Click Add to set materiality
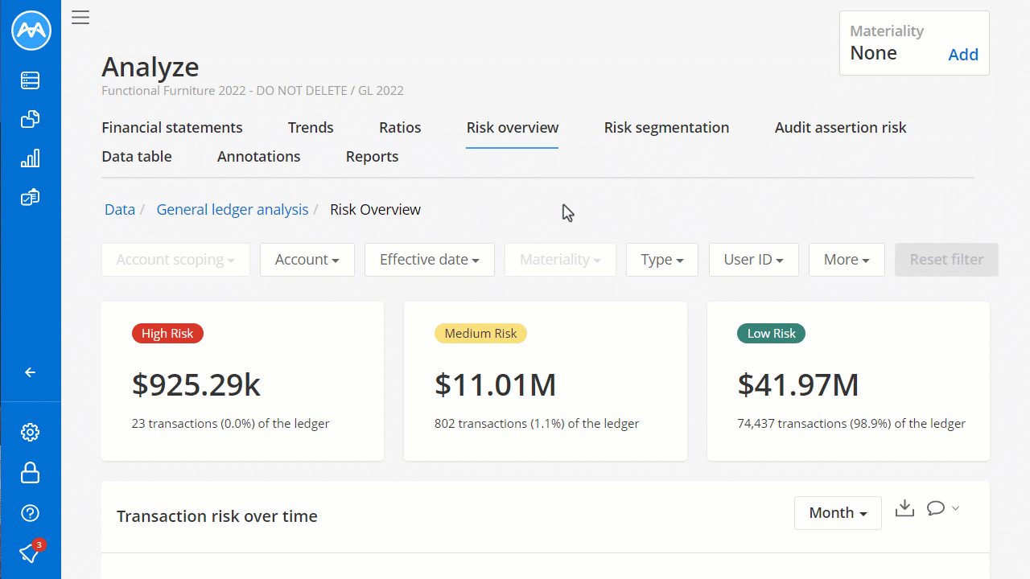 click(x=962, y=55)
